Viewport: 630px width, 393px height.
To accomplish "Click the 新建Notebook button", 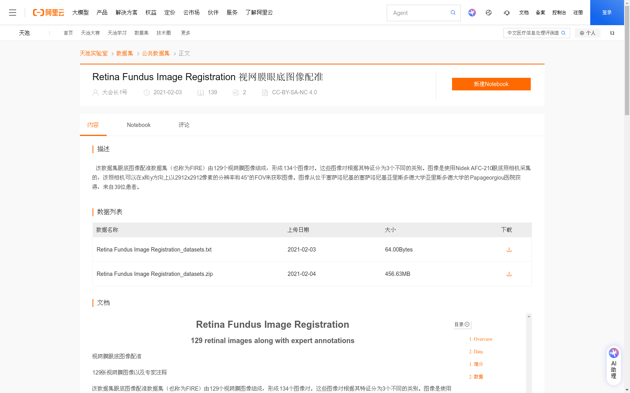I will click(x=491, y=84).
